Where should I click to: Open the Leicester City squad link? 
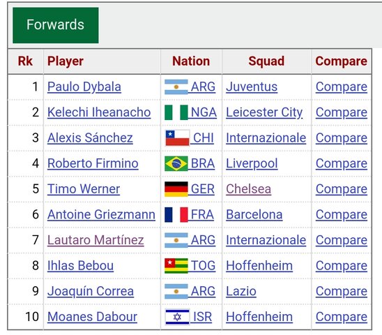264,112
